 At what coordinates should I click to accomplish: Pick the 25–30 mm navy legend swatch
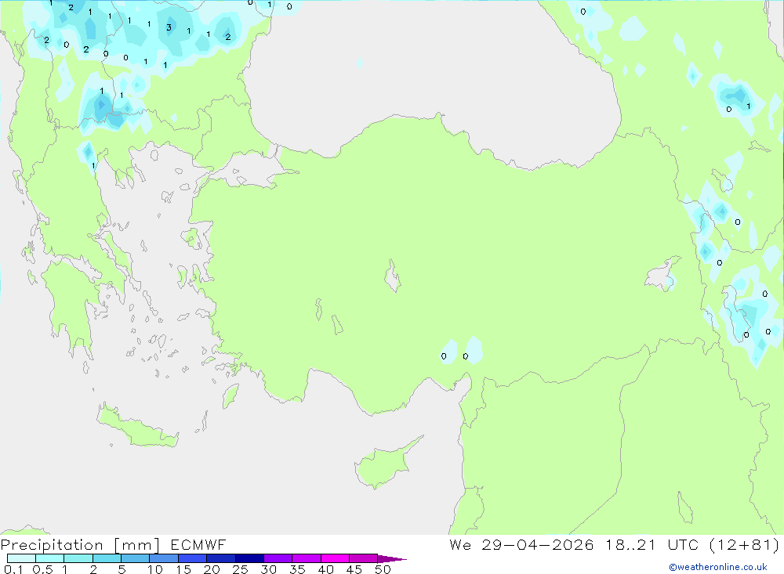(249, 558)
